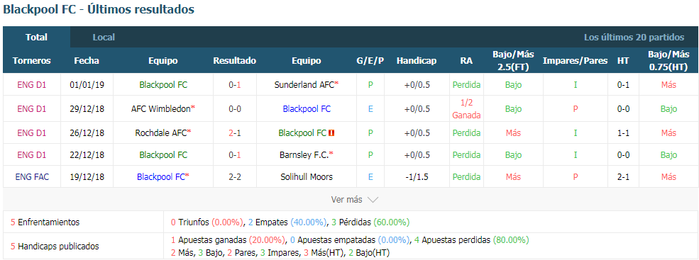
Task: Click the Impares/Pares column header
Action: 575,60
